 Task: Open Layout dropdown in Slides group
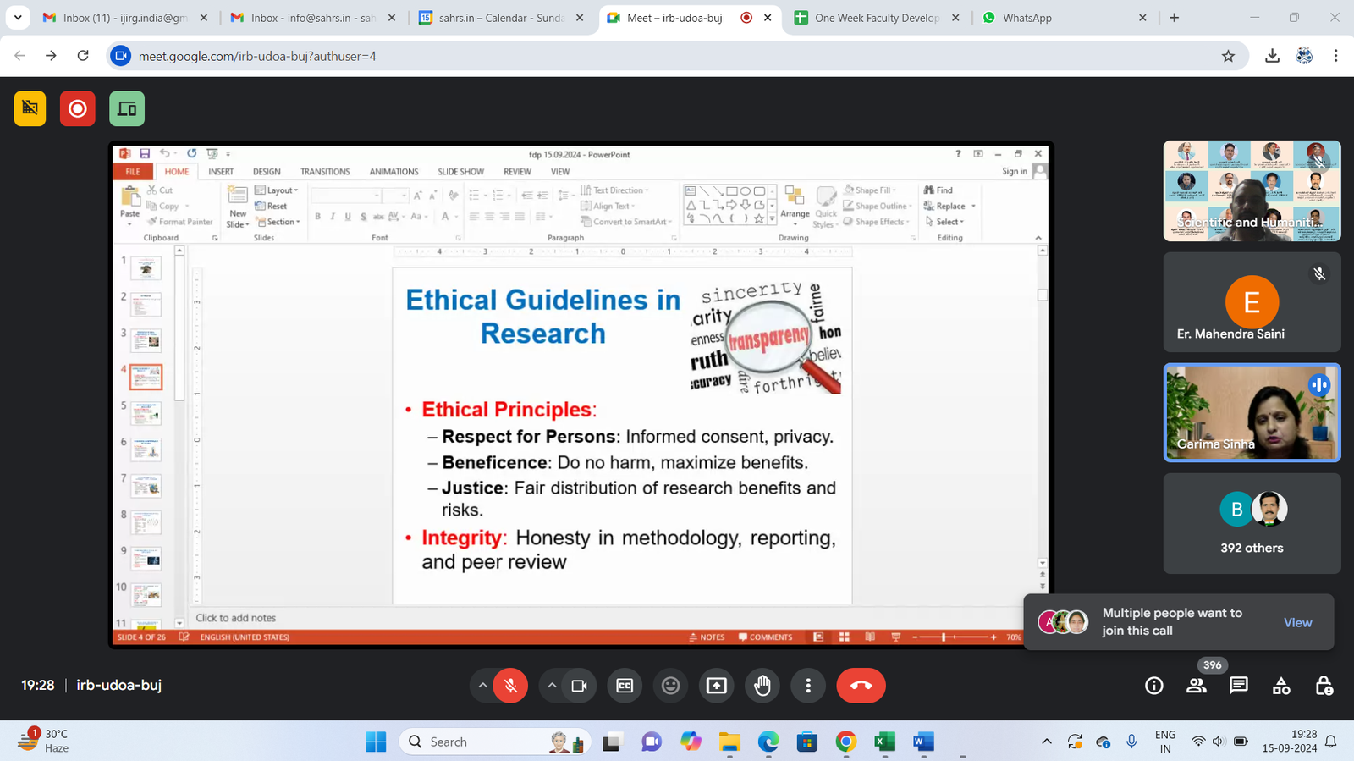point(277,190)
